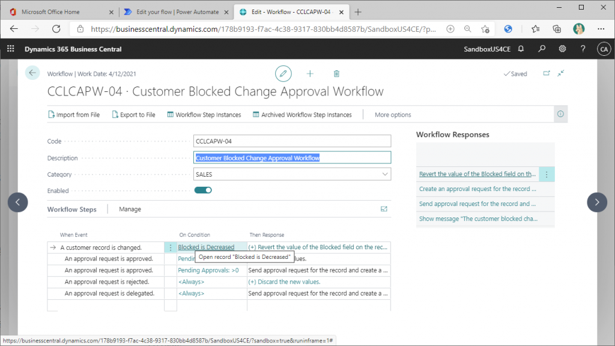Toggle the Enabled switch off
The image size is (615, 346).
coord(203,190)
